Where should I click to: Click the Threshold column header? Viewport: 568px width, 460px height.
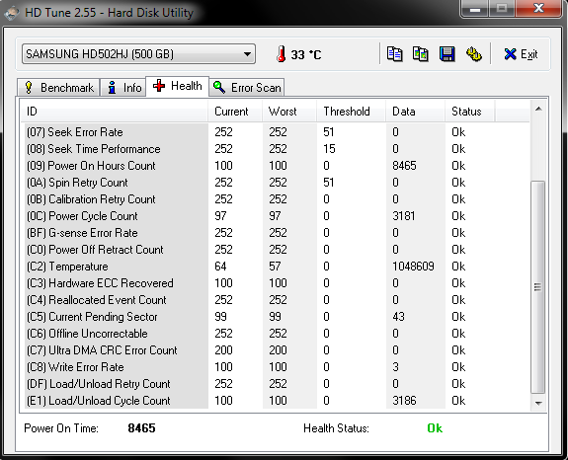coord(352,112)
